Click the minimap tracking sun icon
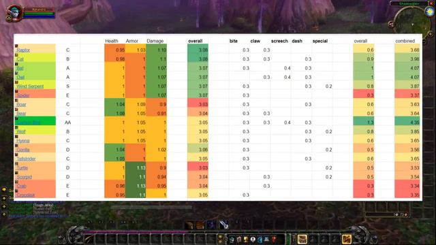436x245 pixels. click(430, 11)
